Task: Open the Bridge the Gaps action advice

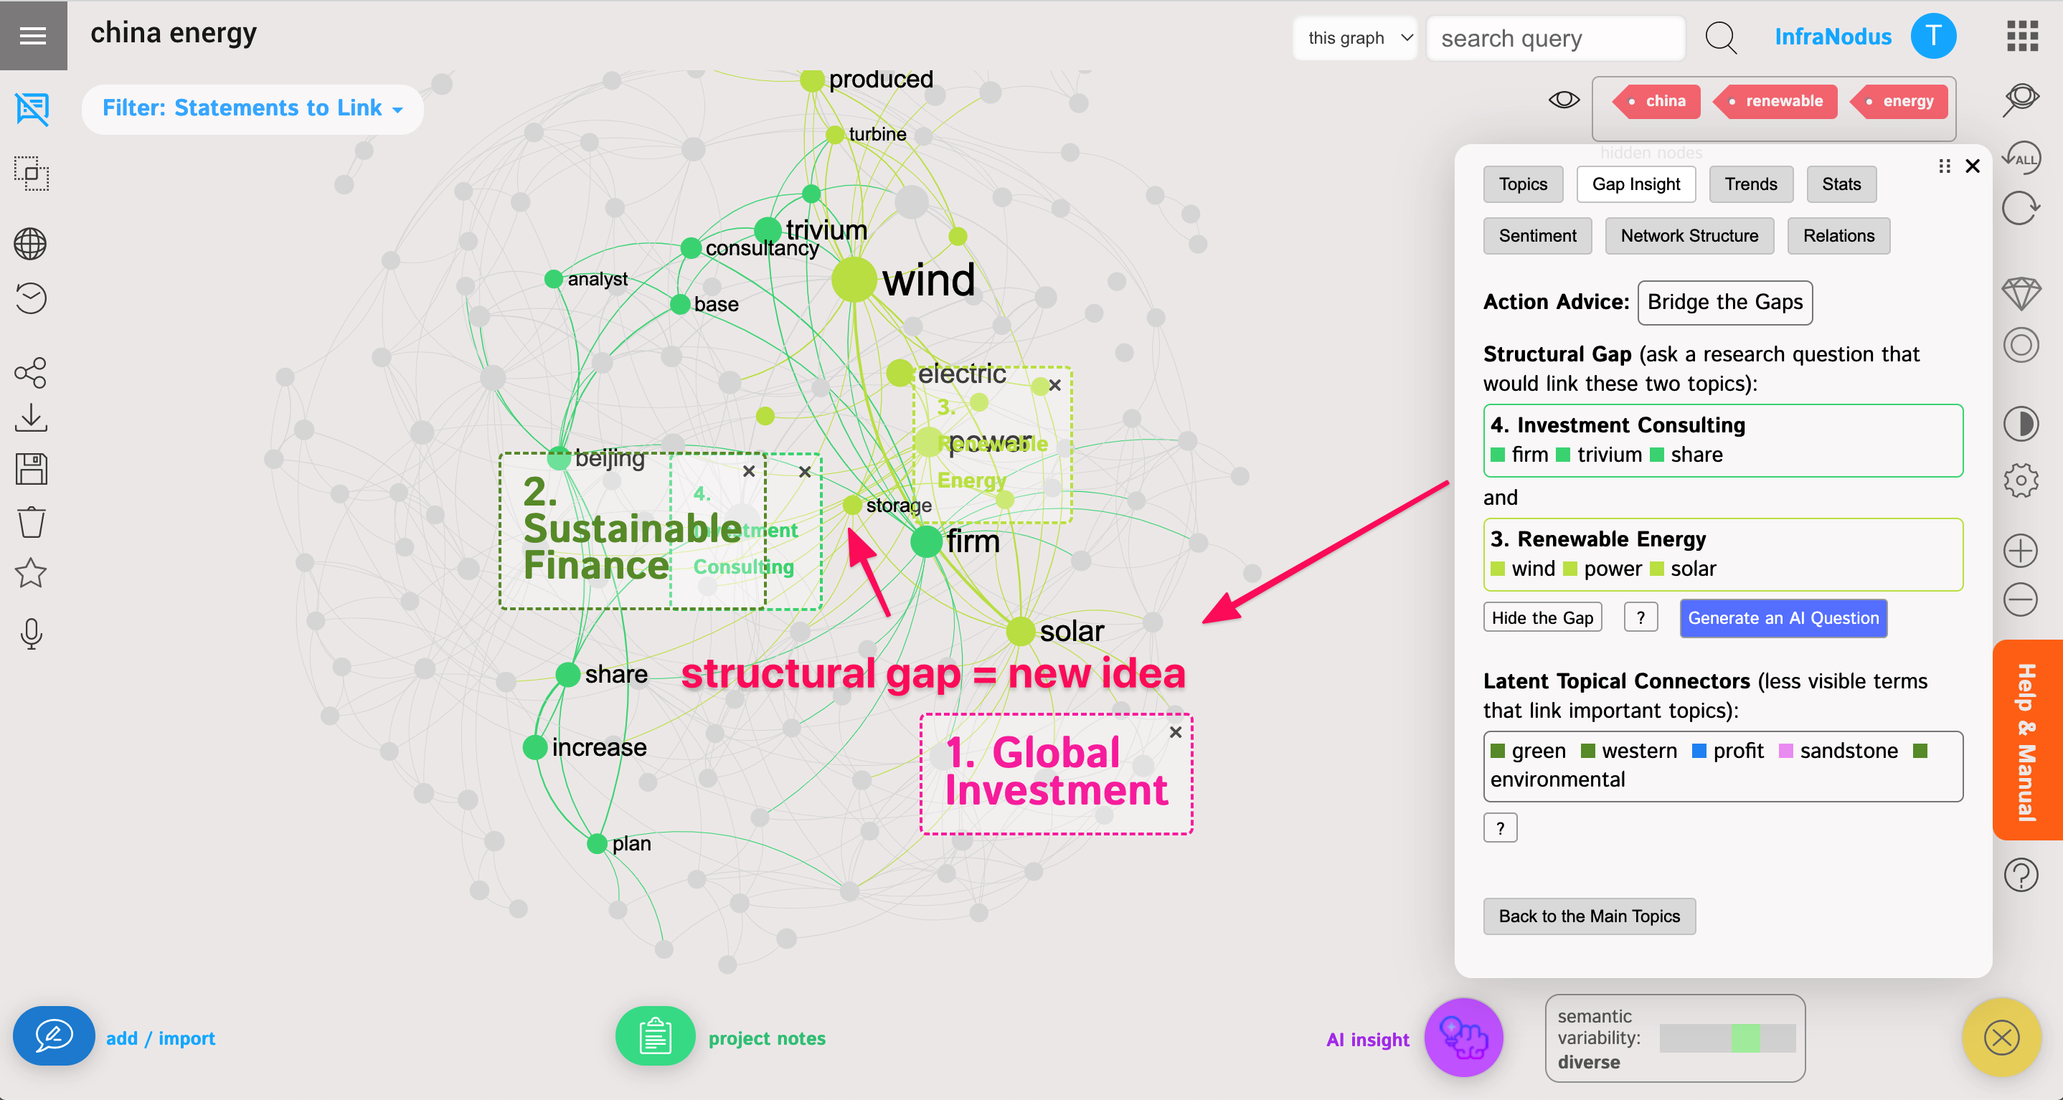Action: click(1724, 302)
